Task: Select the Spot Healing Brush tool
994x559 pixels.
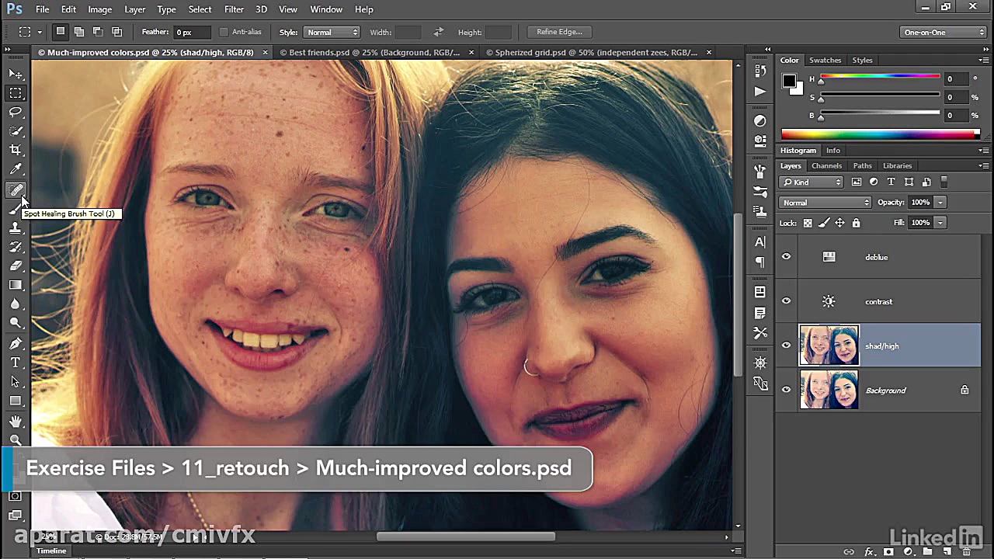Action: coord(16,189)
